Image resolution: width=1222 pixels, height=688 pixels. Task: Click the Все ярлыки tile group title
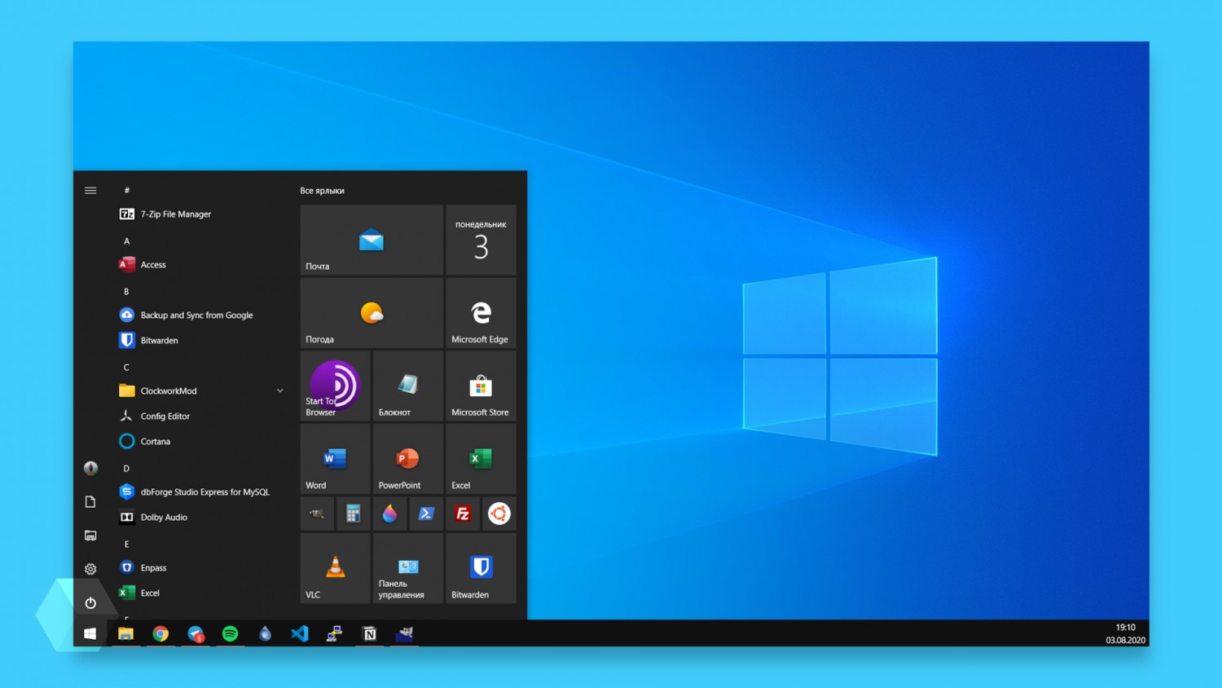pos(322,191)
